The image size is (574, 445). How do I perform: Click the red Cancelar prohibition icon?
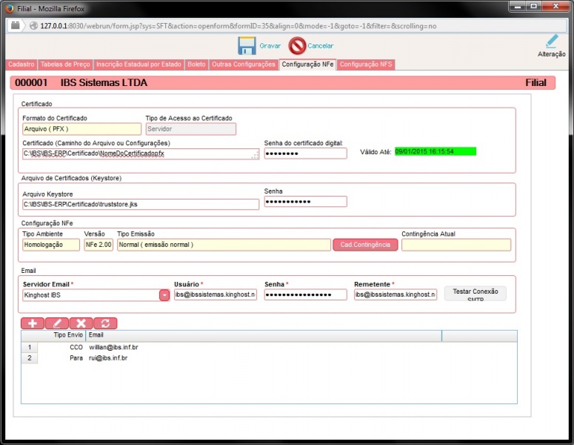(297, 46)
